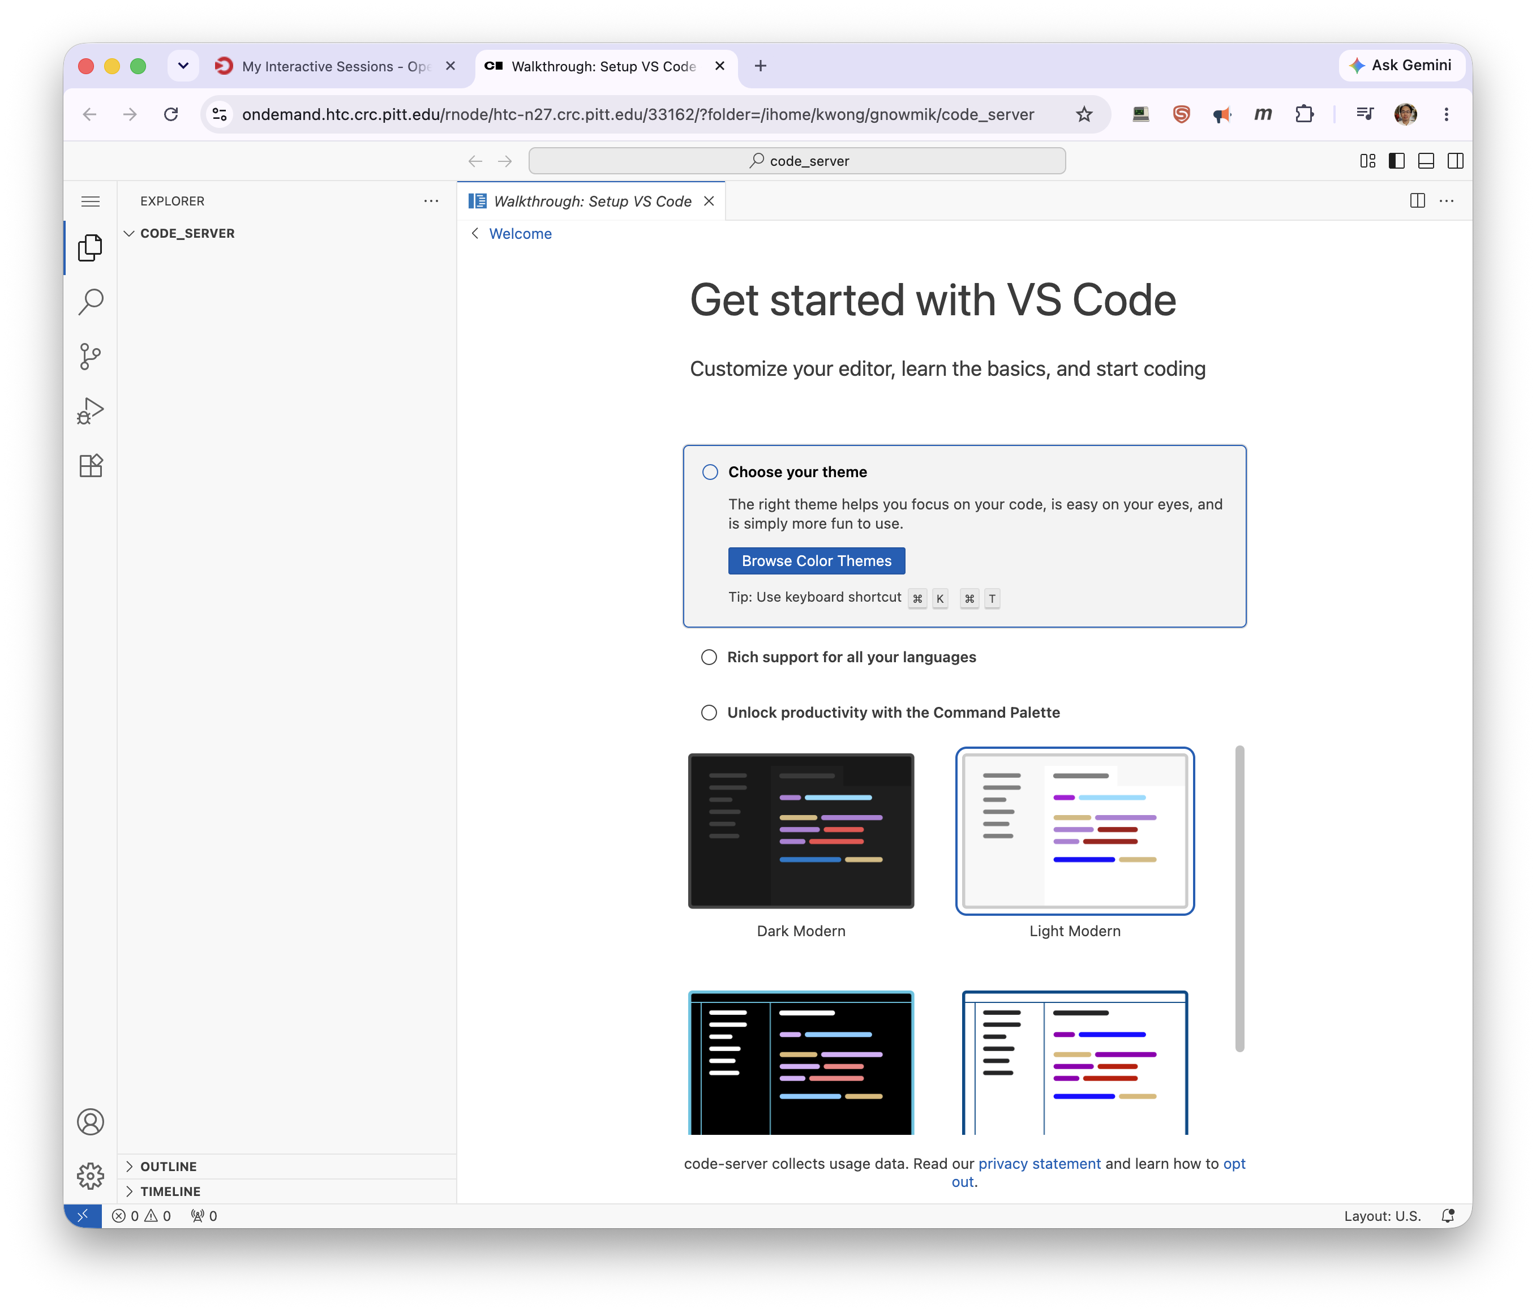
Task: Click Layout: U.S. in status bar
Action: pyautogui.click(x=1383, y=1216)
